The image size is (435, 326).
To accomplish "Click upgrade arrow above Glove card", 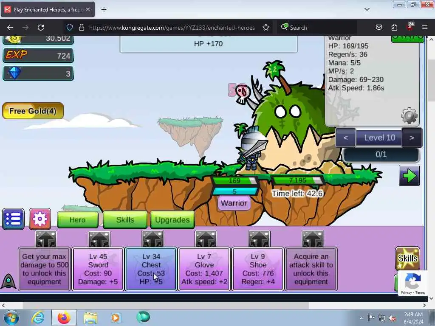I will click(206, 239).
